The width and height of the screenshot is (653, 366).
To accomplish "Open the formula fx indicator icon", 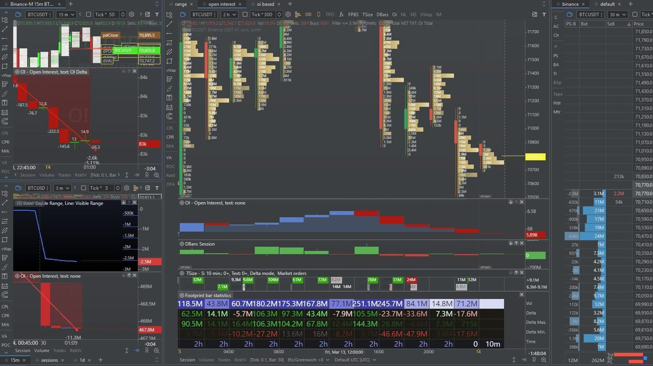I will point(341,15).
